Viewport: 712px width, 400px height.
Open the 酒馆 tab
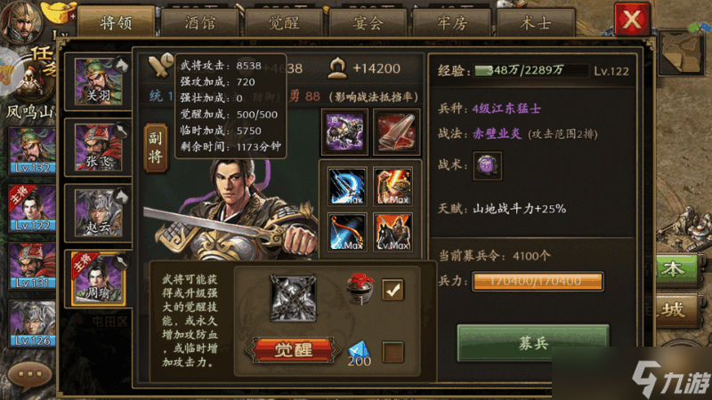point(199,23)
